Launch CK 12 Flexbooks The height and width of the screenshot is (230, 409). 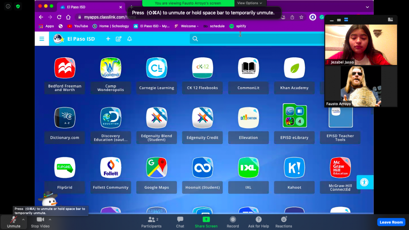(203, 68)
